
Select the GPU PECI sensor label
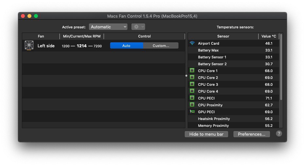[x=206, y=112]
